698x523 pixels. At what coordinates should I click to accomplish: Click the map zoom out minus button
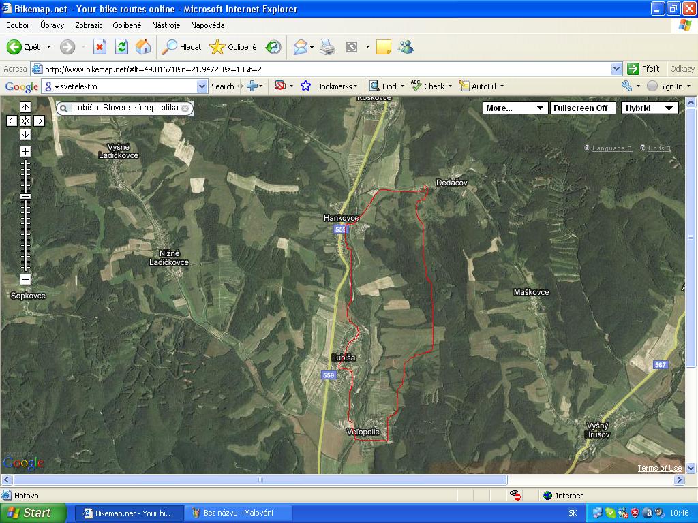[x=25, y=279]
